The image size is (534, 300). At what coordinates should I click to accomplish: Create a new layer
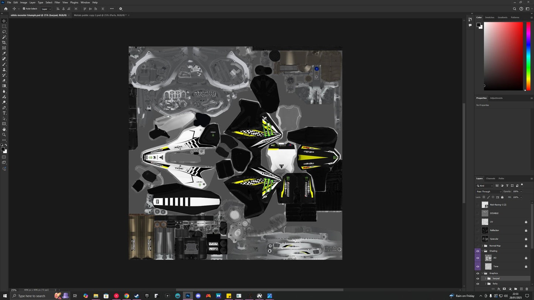(x=521, y=289)
